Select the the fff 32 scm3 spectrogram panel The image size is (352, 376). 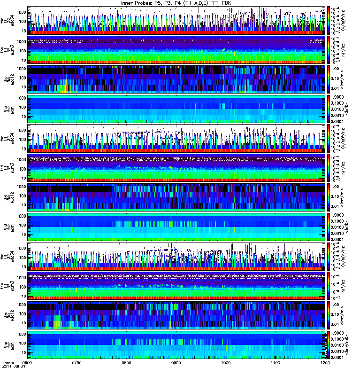click(176, 286)
